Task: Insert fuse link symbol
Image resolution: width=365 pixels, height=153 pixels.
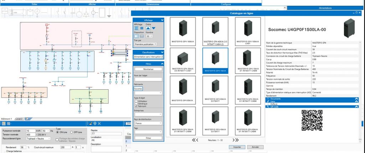Action: click(x=72, y=12)
